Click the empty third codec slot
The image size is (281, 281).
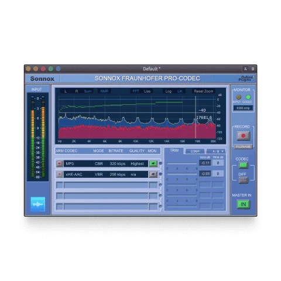107,185
